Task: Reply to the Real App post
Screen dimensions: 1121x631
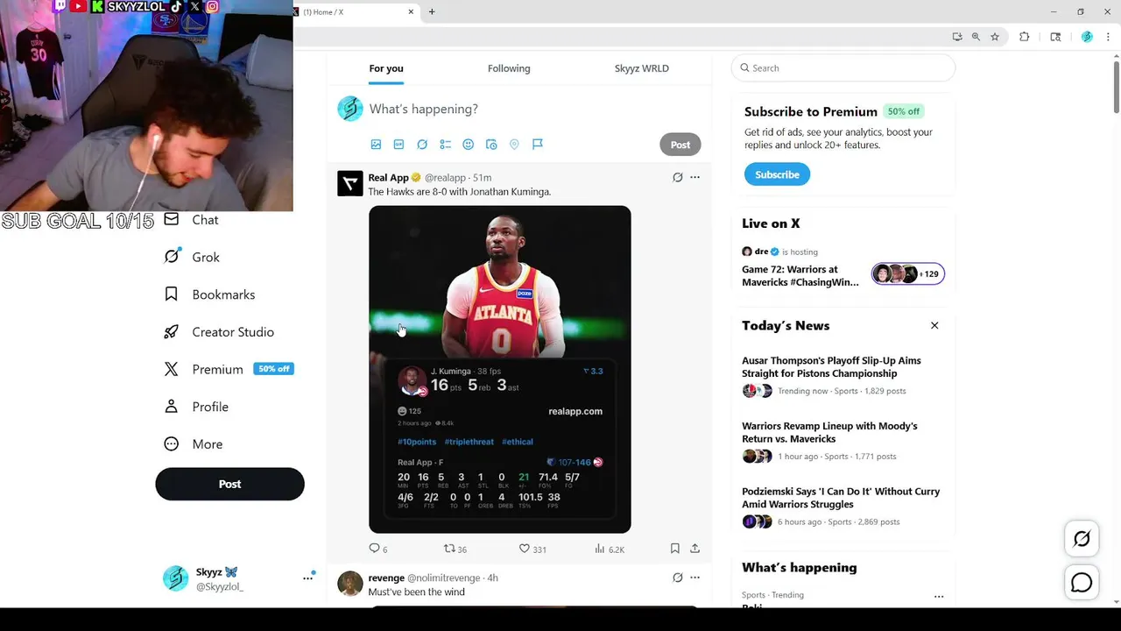Action: pos(377,549)
